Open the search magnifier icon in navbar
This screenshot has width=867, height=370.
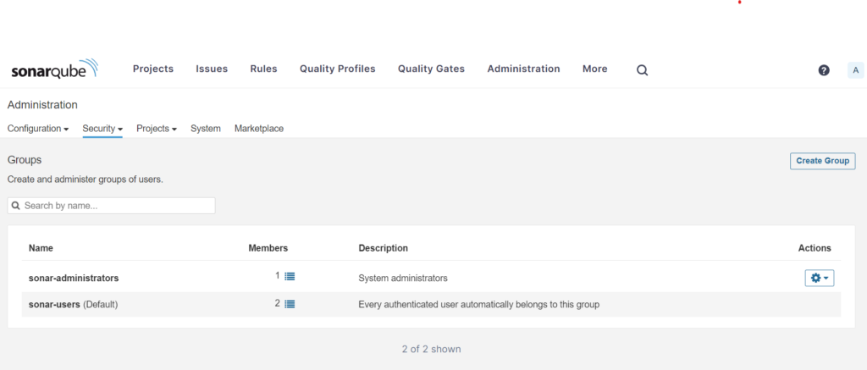(642, 70)
